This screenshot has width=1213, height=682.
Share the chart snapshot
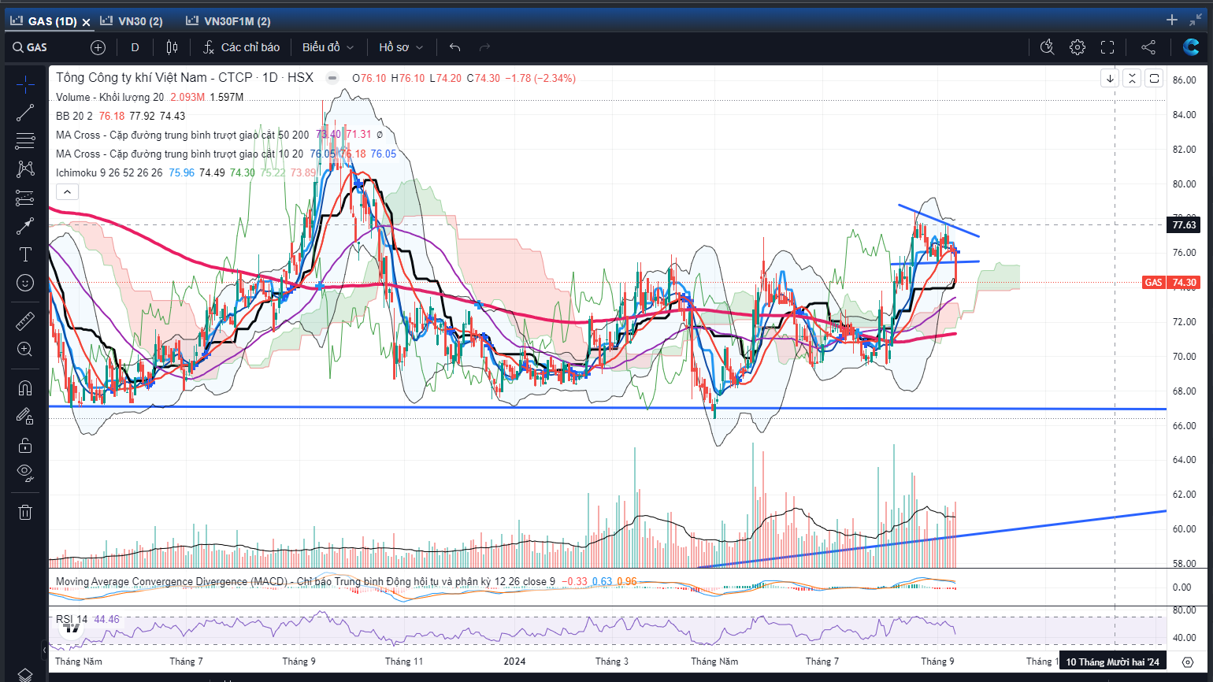pos(1148,47)
